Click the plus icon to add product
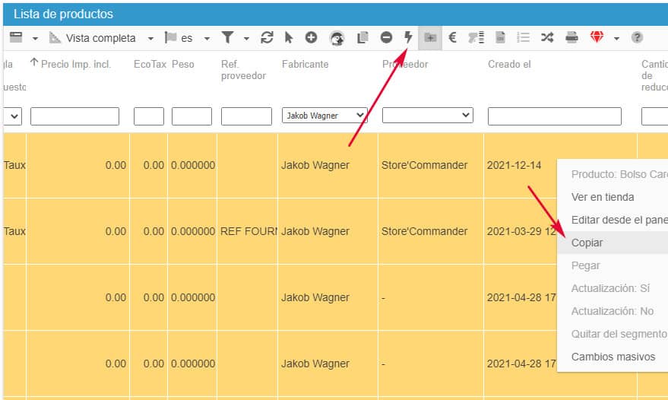The width and height of the screenshot is (668, 400). click(311, 37)
